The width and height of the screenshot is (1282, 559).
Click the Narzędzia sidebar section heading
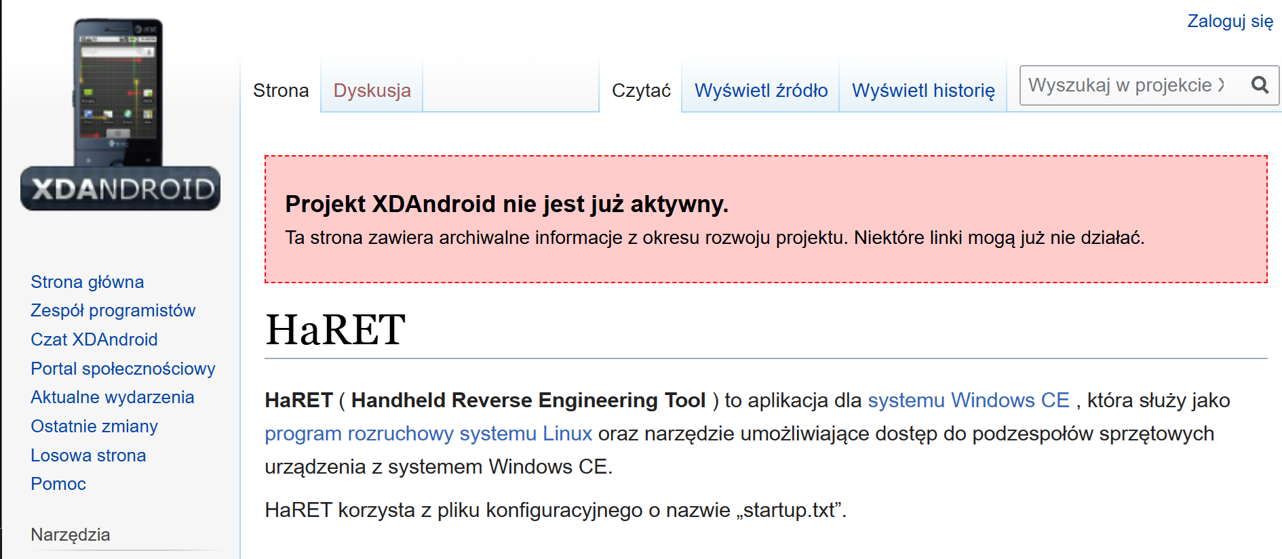tap(71, 535)
